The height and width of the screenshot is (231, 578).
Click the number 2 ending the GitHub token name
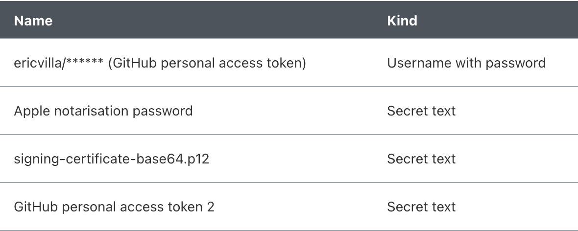(211, 207)
